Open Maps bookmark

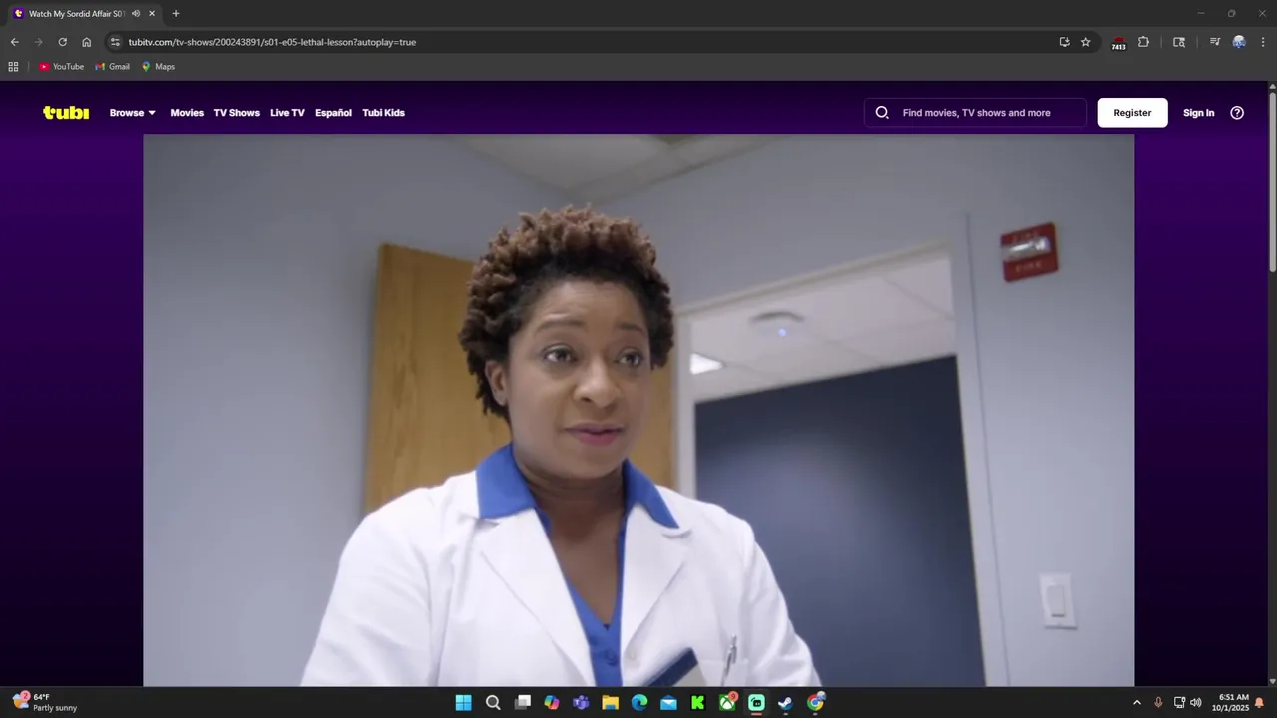(x=158, y=67)
